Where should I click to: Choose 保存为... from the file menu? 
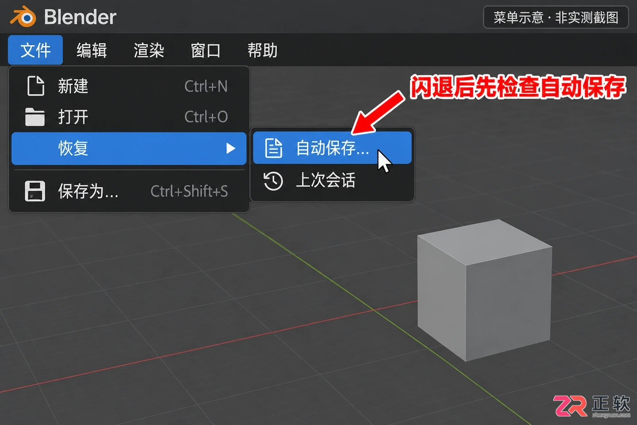pos(129,191)
